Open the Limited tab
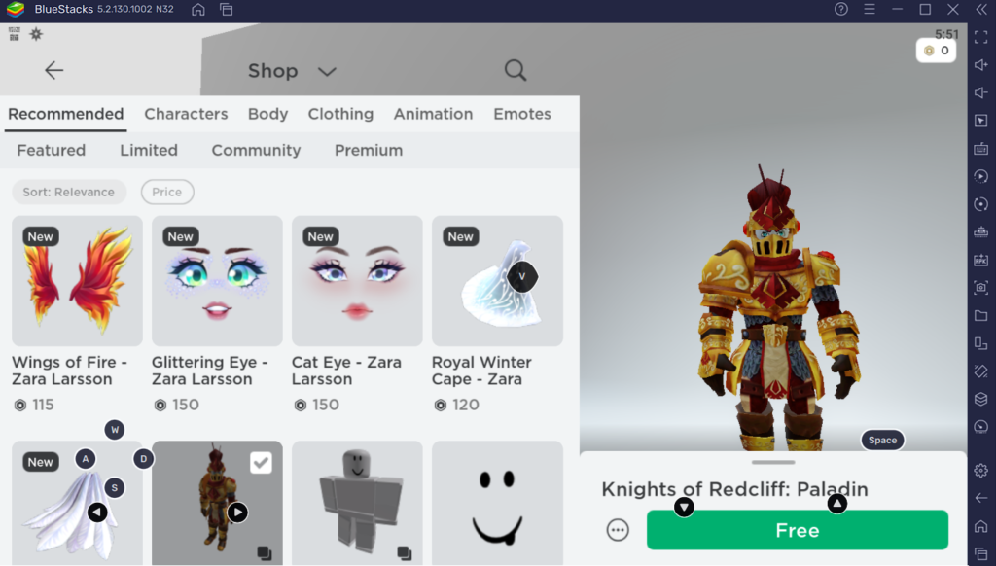The image size is (996, 566). click(x=148, y=150)
